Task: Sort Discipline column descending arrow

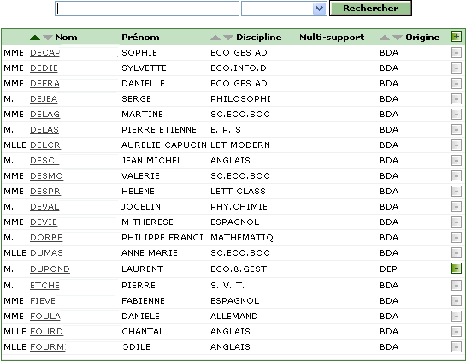Action: [x=228, y=38]
